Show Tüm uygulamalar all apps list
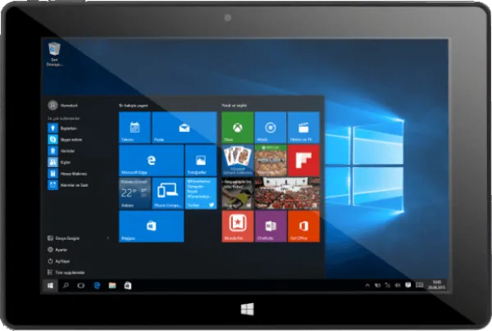This screenshot has height=331, width=492. coord(66,272)
